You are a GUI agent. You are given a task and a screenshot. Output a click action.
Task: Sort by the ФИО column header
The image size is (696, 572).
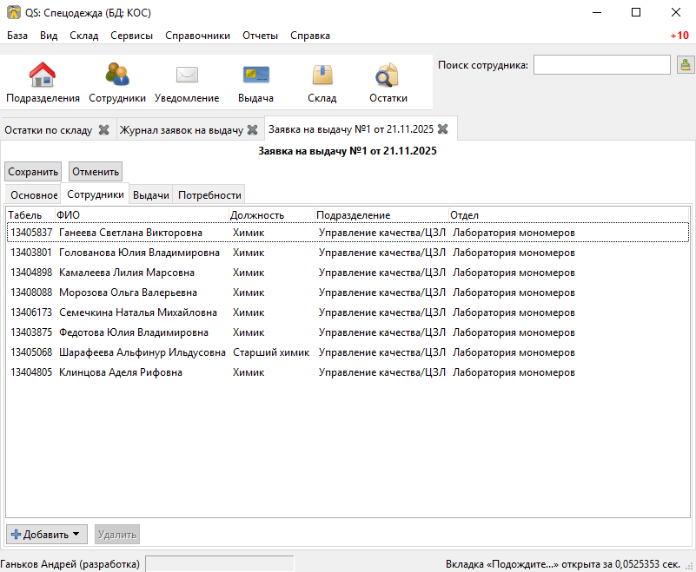[x=139, y=214]
